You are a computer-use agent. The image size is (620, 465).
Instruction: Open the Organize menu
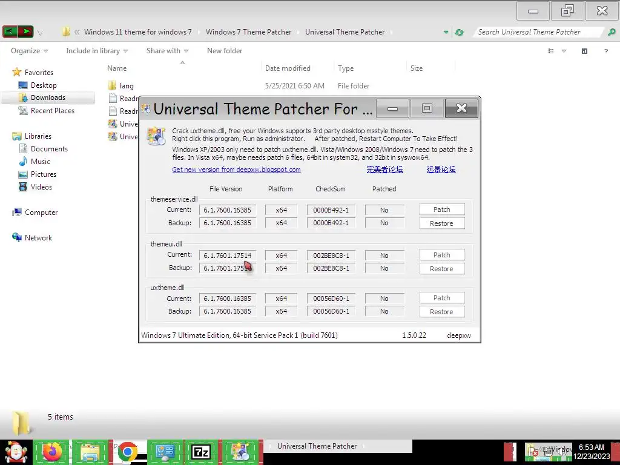(29, 51)
